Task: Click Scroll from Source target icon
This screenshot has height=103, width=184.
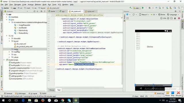Action: pos(34,11)
